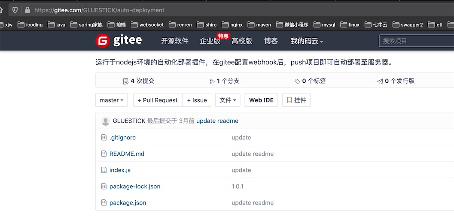Expand the 我的码云 menu
This screenshot has width=454, height=217.
pos(307,41)
